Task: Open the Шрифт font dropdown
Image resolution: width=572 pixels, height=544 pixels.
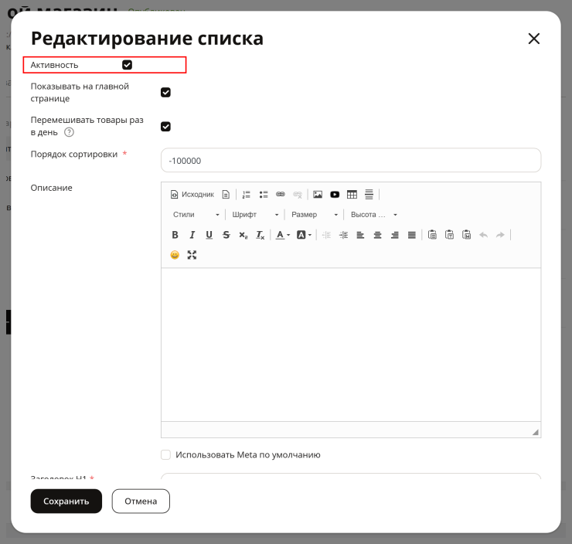Action: tap(255, 215)
